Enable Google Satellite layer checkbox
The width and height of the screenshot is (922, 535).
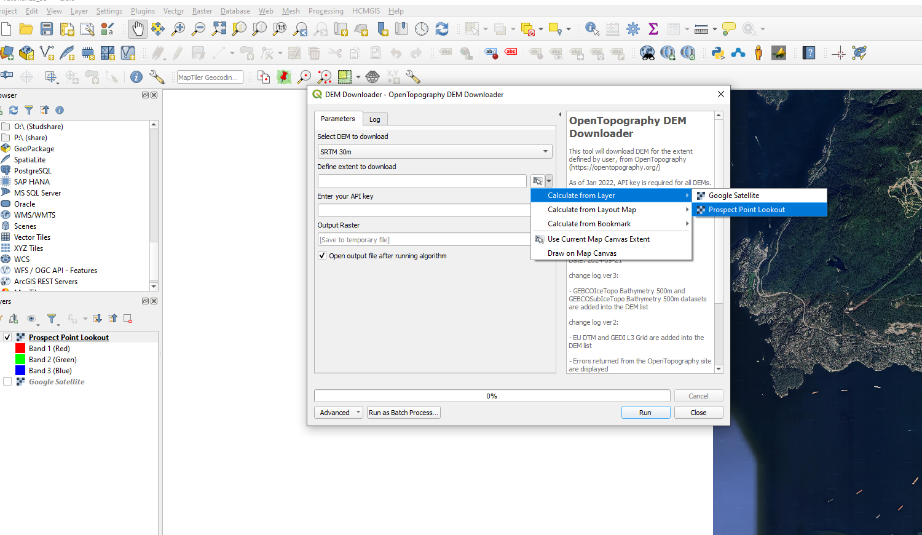click(x=8, y=382)
